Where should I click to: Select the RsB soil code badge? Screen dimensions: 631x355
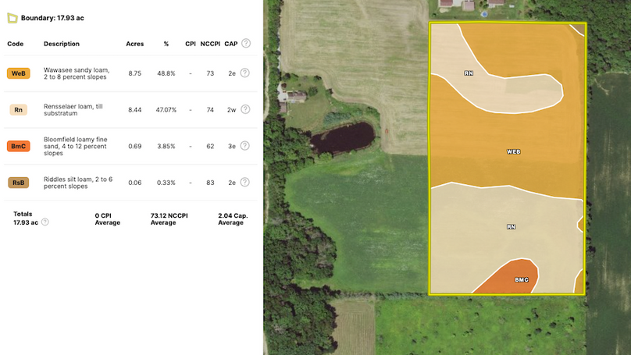click(19, 183)
